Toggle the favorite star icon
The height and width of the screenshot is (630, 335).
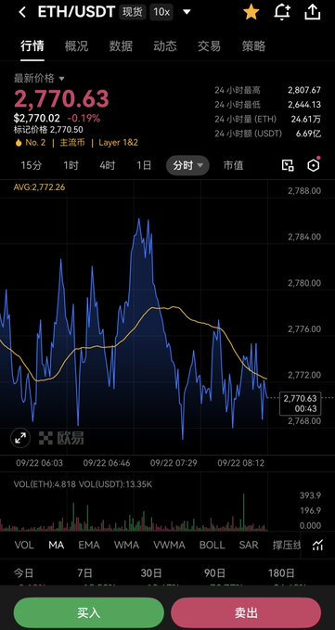pos(251,12)
